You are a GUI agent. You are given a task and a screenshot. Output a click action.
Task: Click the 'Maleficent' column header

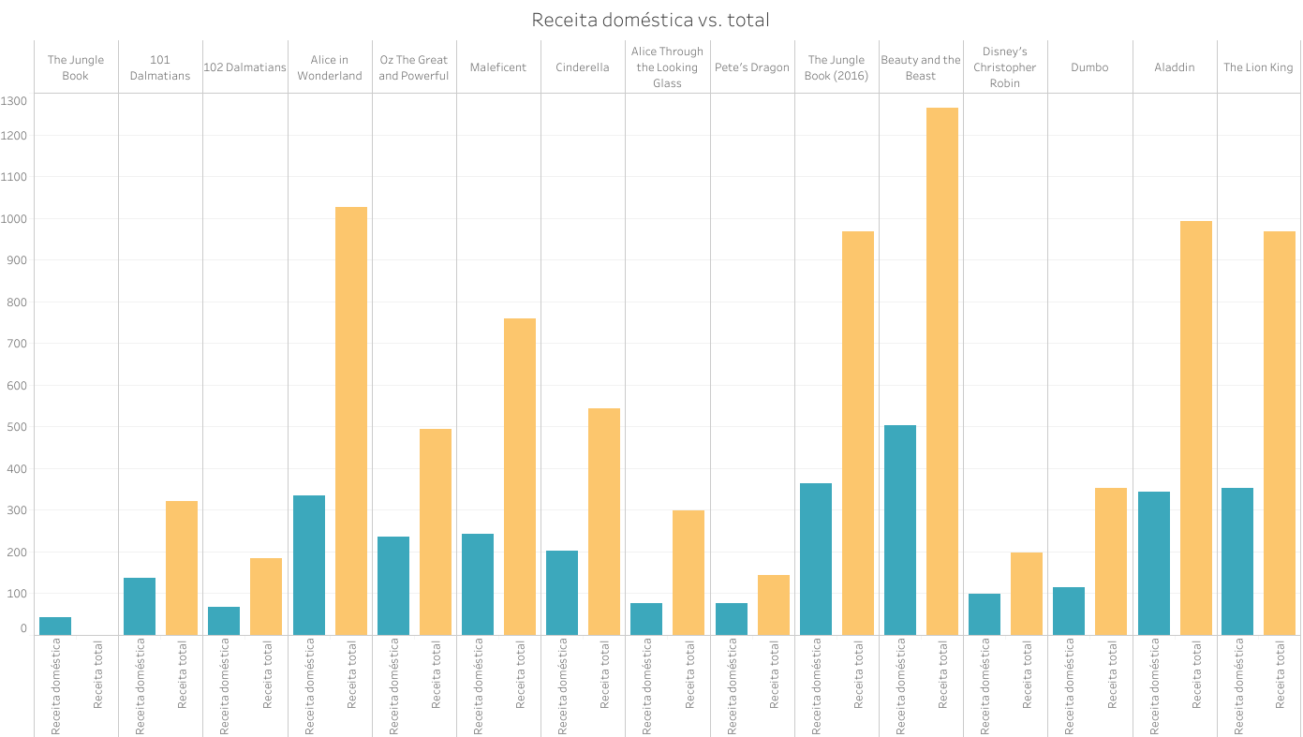click(x=498, y=67)
